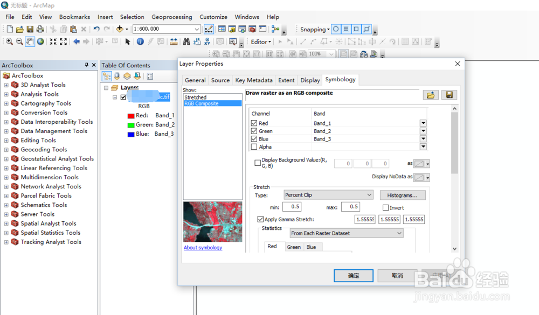Click the 取消 Cancel button
This screenshot has width=539, height=315.
click(x=397, y=276)
